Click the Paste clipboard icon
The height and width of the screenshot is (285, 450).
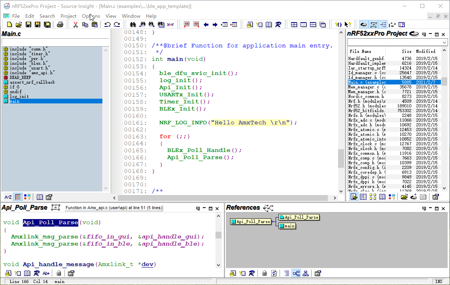click(x=95, y=24)
